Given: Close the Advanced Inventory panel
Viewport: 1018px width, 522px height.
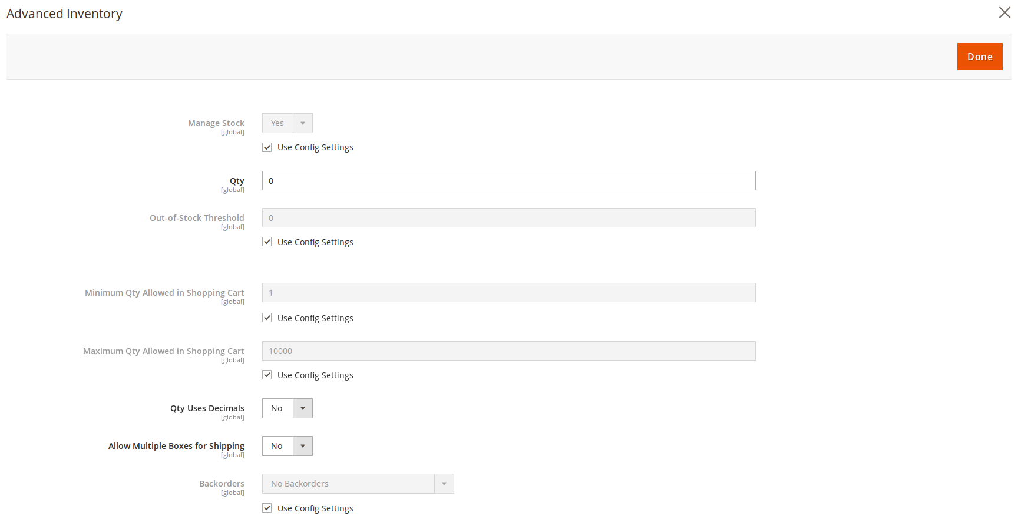Looking at the screenshot, I should click(x=1004, y=12).
